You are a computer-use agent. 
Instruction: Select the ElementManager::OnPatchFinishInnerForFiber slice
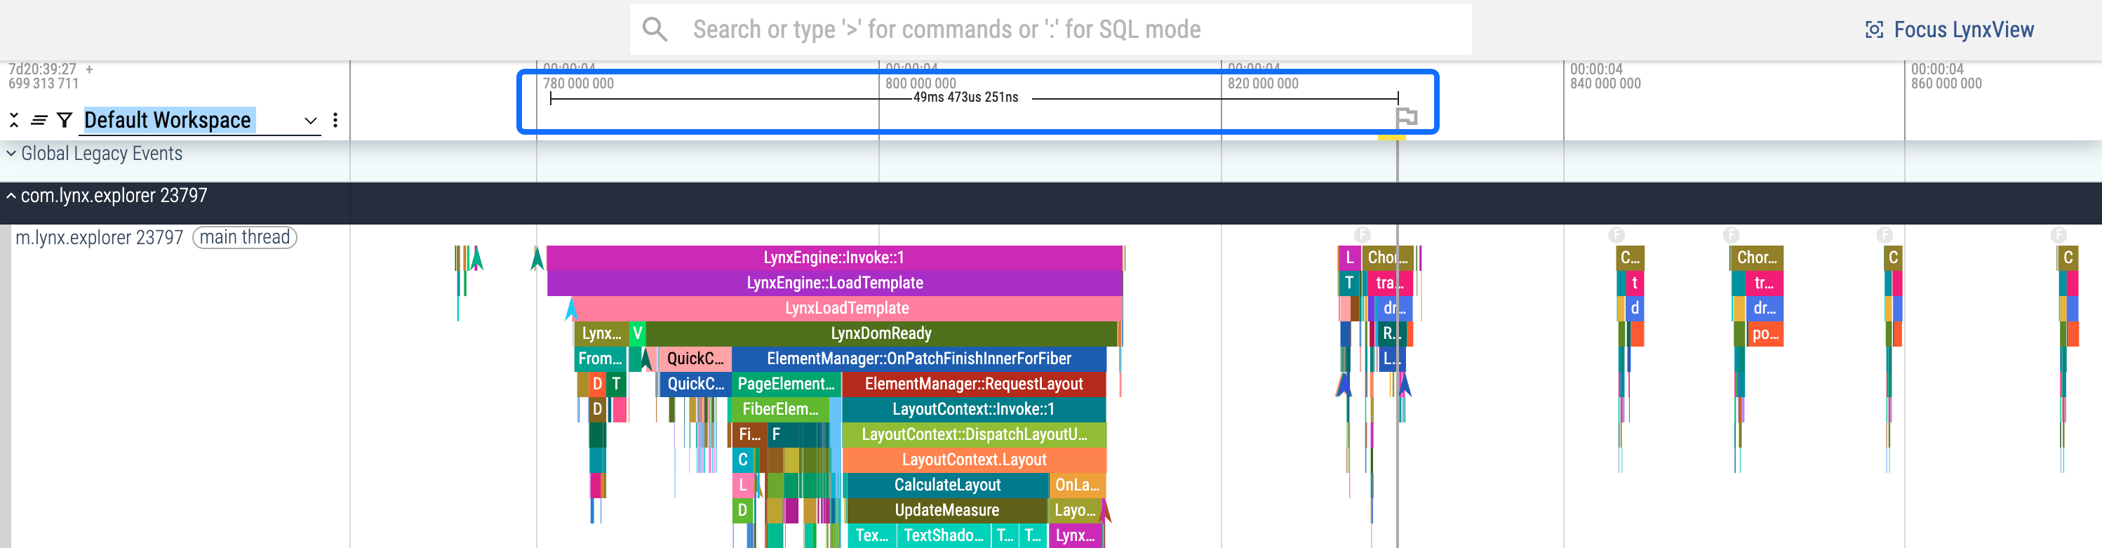point(919,359)
